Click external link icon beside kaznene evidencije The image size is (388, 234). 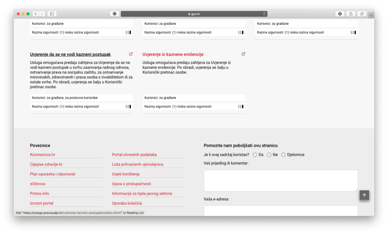[243, 54]
